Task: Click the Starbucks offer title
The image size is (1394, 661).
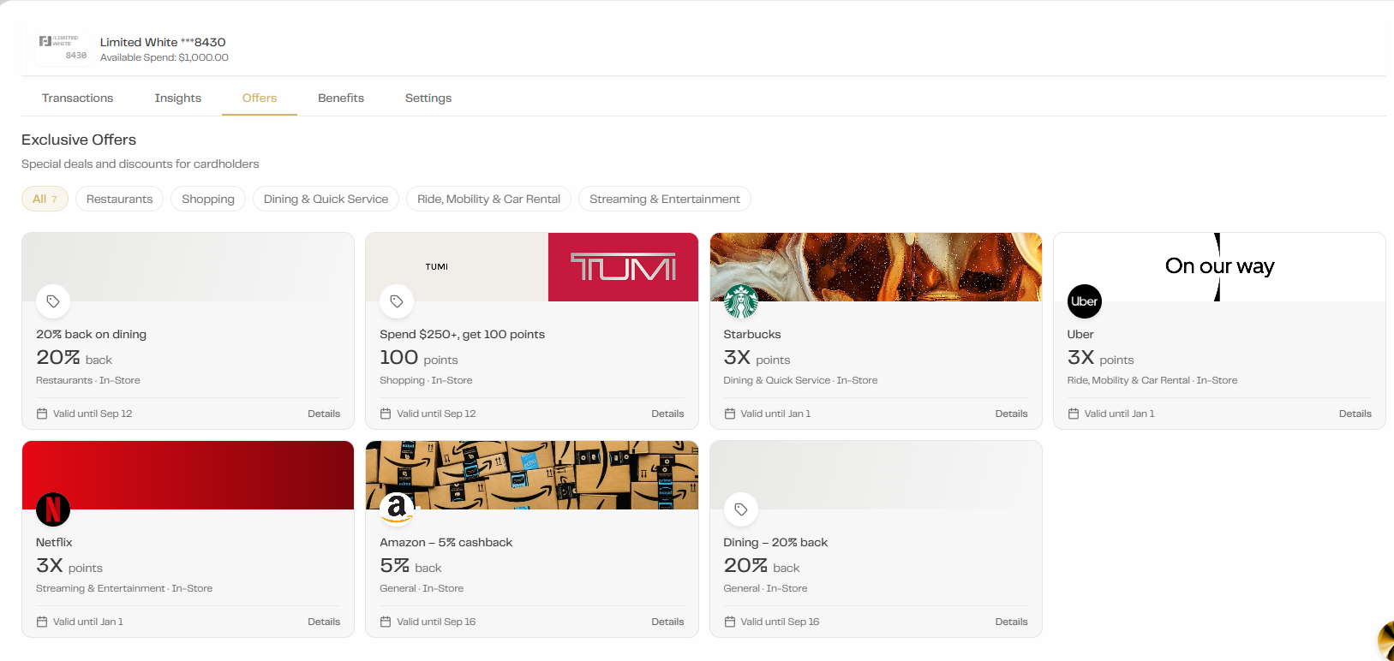Action: [752, 334]
